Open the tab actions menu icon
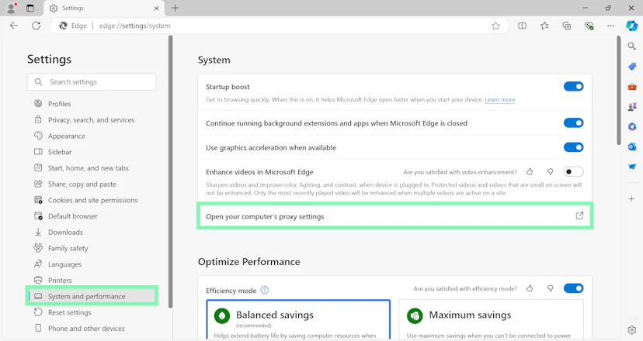The image size is (643, 341). [30, 8]
